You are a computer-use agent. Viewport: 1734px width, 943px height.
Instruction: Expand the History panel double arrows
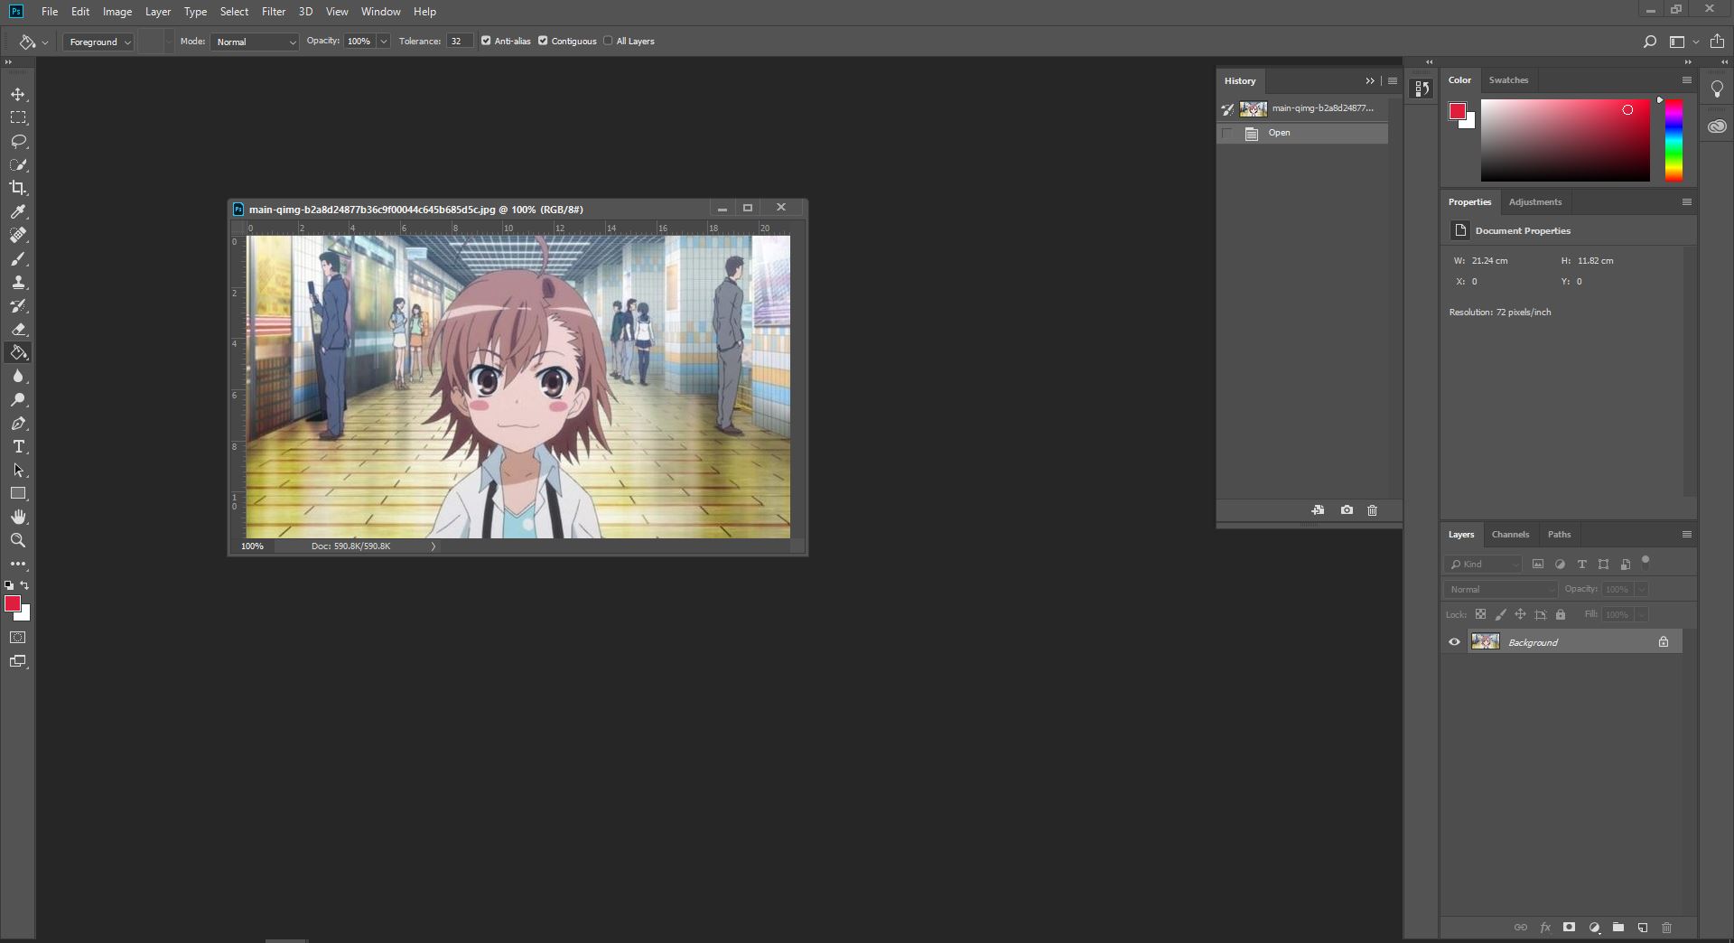click(x=1370, y=80)
